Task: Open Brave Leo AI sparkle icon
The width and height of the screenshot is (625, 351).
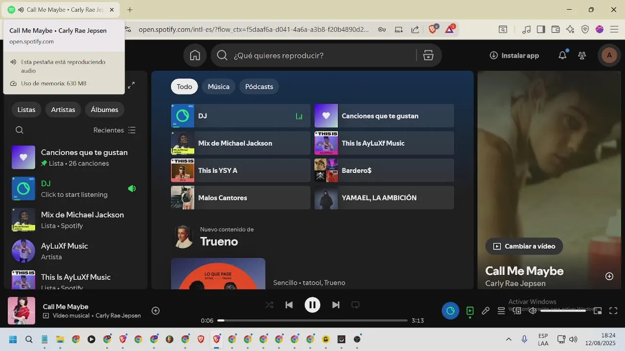Action: pyautogui.click(x=570, y=29)
